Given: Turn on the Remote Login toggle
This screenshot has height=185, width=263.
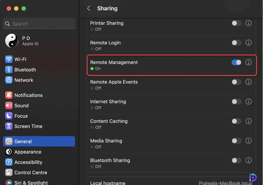Looking at the screenshot, I should (x=236, y=43).
